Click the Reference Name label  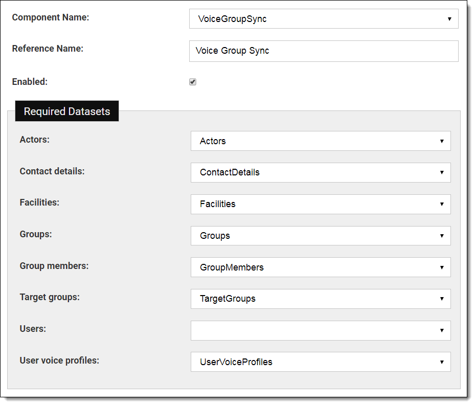48,49
